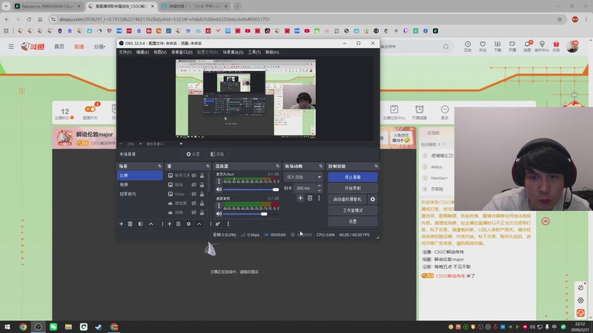Open virtual camera settings gear icon
This screenshot has height=333, width=593.
[x=373, y=199]
